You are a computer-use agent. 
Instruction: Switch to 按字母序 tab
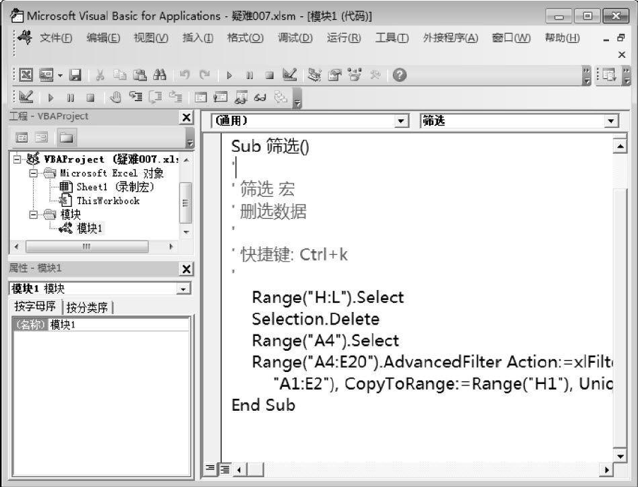35,306
